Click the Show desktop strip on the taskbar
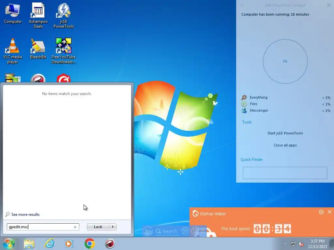Screen dimensions: 334x250 [332, 243]
